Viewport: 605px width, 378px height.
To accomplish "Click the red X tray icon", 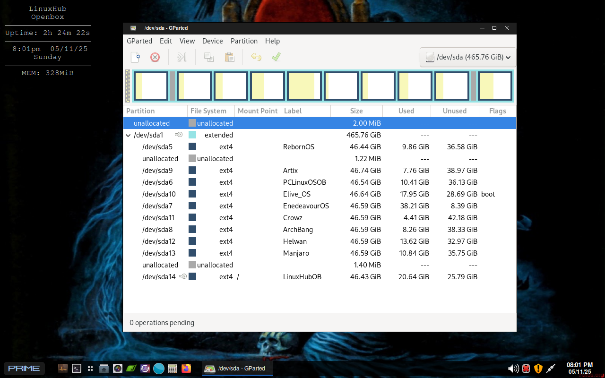I will point(526,369).
